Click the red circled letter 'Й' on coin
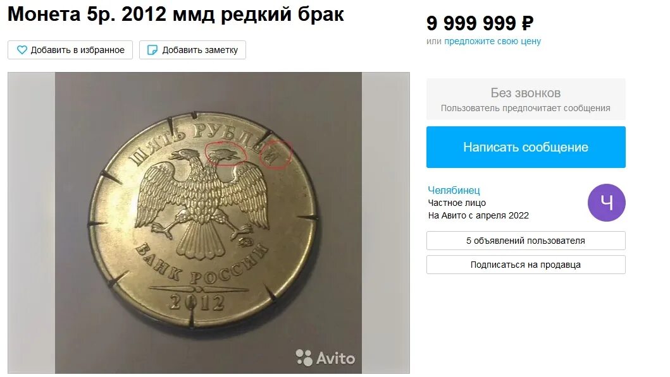 point(276,155)
